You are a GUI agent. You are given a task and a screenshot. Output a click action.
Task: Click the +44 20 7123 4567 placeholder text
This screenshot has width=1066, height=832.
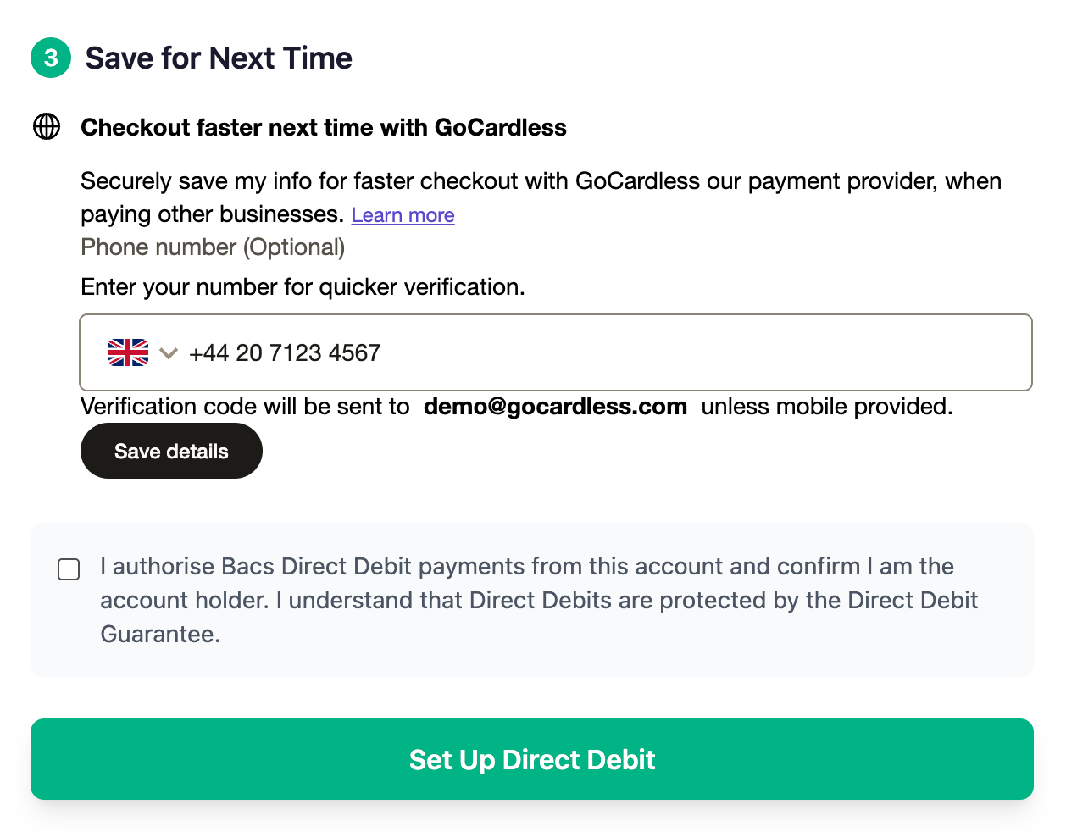click(x=285, y=352)
